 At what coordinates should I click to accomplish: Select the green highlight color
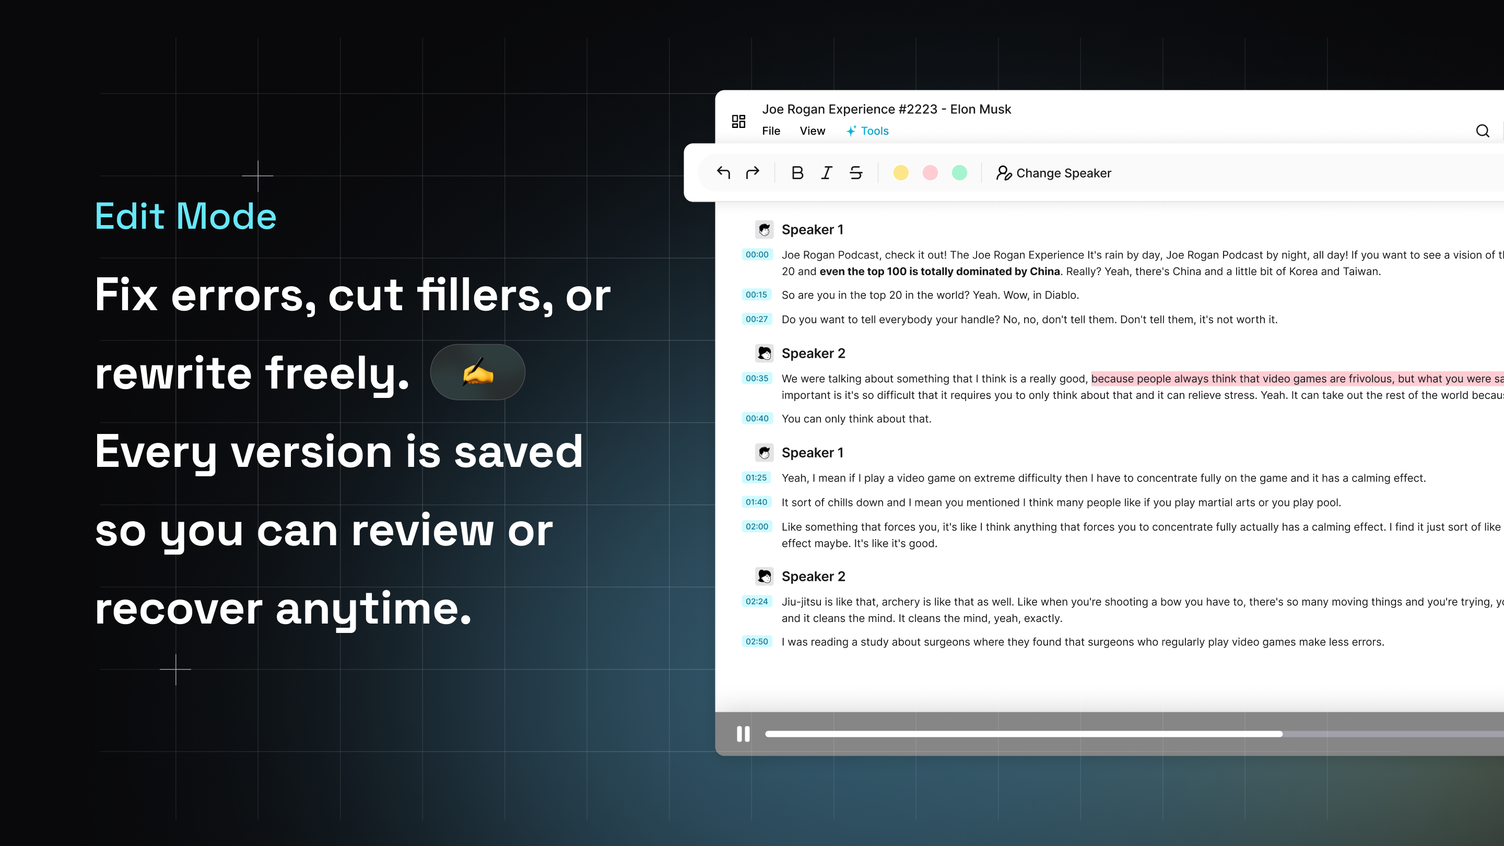point(959,173)
